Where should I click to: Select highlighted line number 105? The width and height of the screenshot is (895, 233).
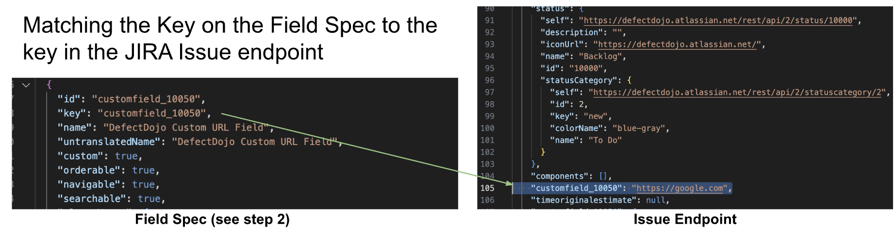[487, 188]
